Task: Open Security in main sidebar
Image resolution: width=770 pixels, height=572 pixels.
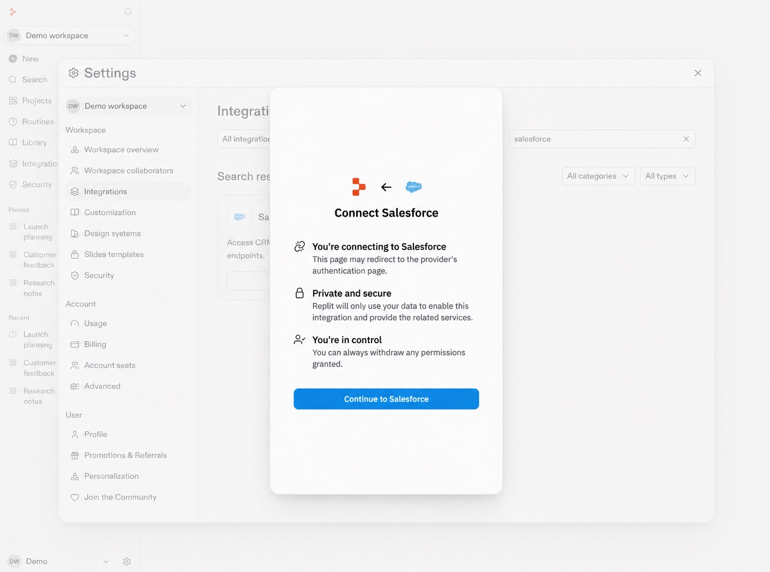Action: [31, 185]
